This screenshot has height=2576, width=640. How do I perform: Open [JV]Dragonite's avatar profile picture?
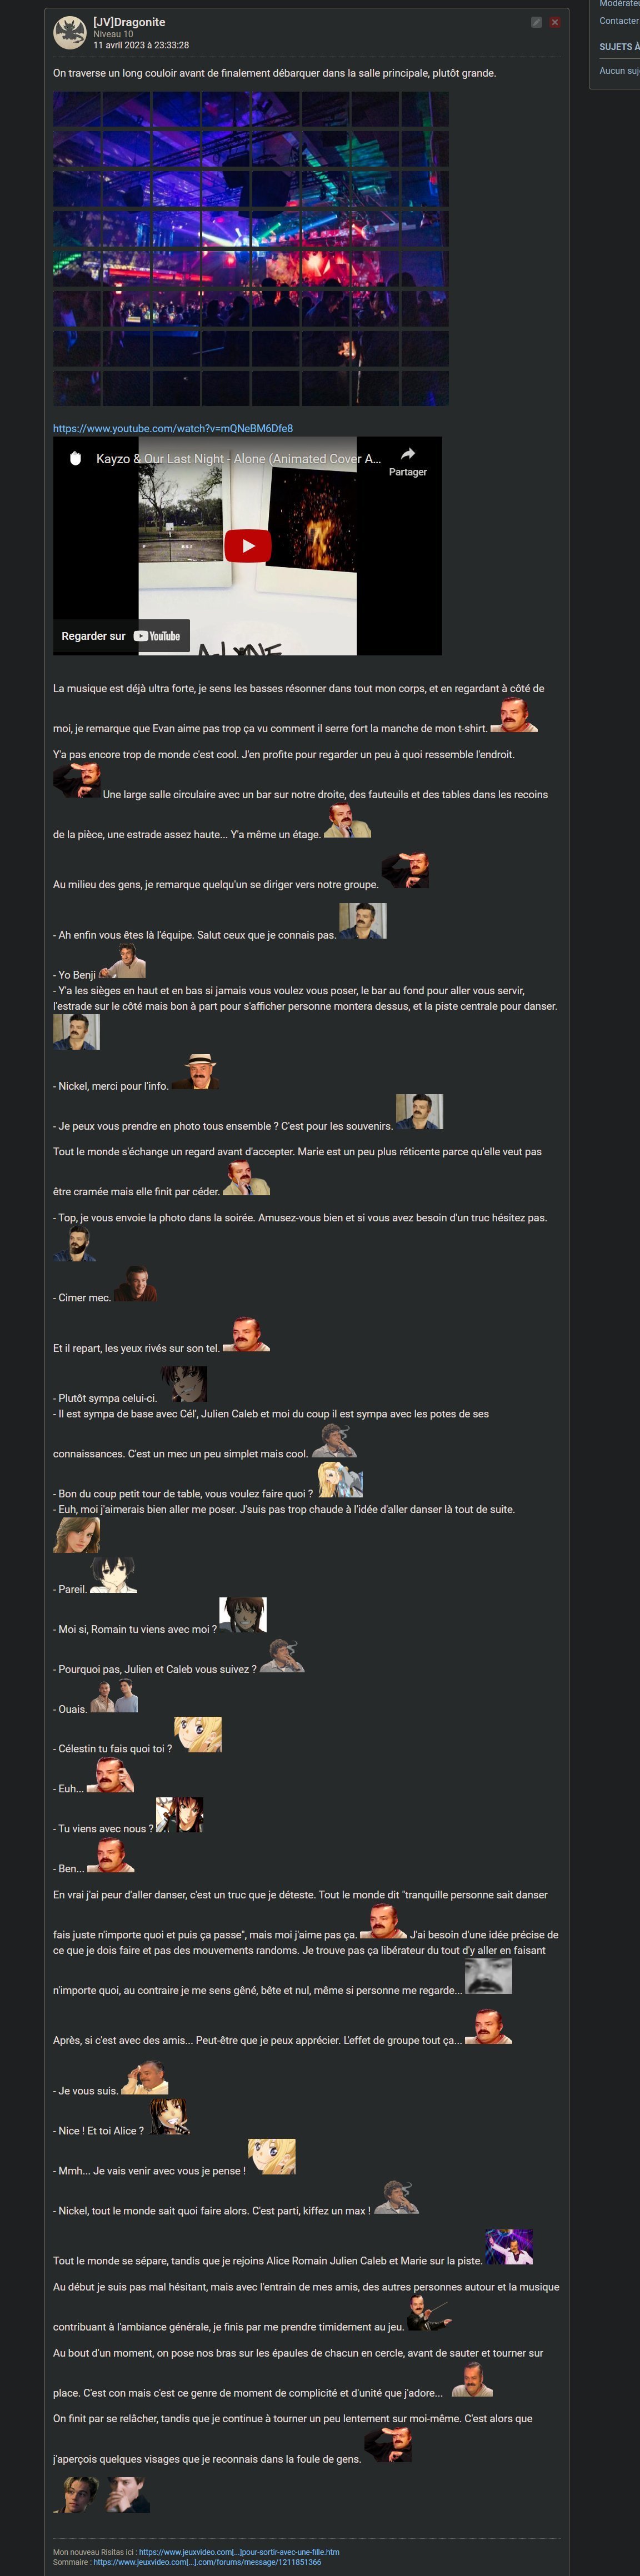click(x=70, y=33)
